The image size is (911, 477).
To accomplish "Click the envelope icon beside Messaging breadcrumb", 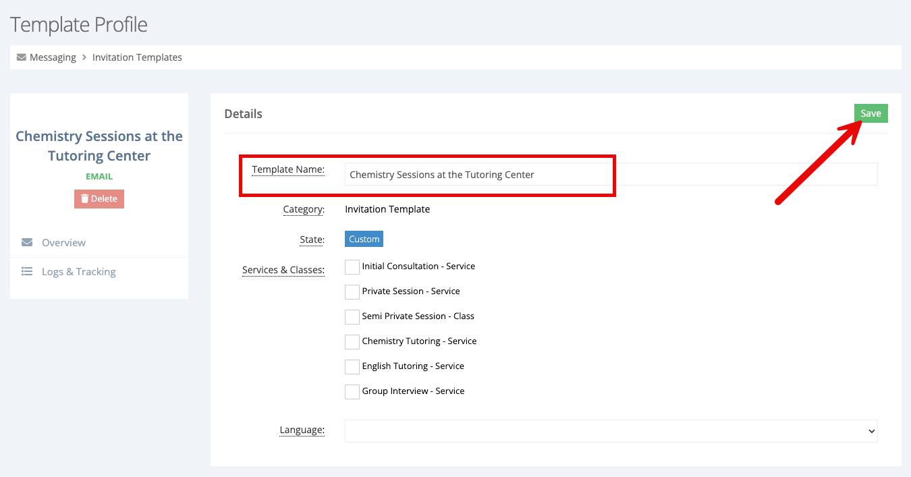I will point(22,57).
